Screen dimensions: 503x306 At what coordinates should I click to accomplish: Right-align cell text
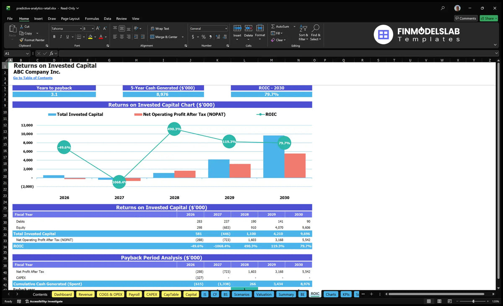[129, 37]
